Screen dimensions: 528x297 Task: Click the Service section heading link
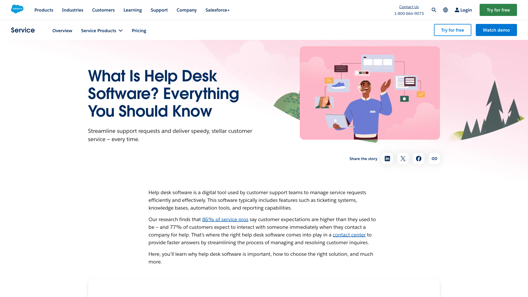click(x=23, y=30)
